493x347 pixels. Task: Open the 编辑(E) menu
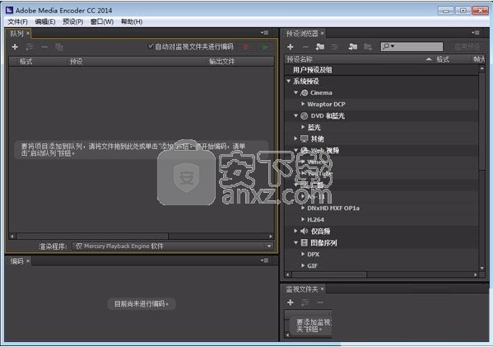point(45,21)
